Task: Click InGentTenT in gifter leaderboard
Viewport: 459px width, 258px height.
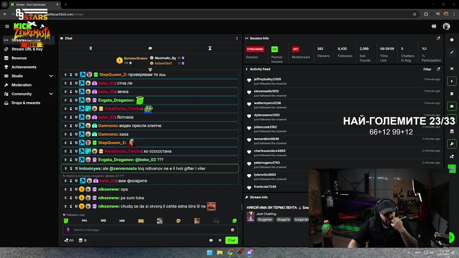Action: (x=163, y=63)
